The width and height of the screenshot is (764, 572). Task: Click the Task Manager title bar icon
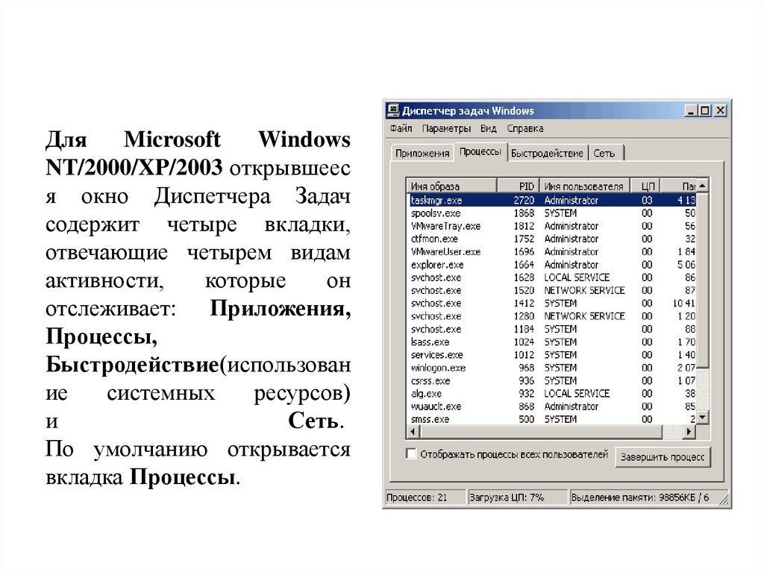point(392,110)
